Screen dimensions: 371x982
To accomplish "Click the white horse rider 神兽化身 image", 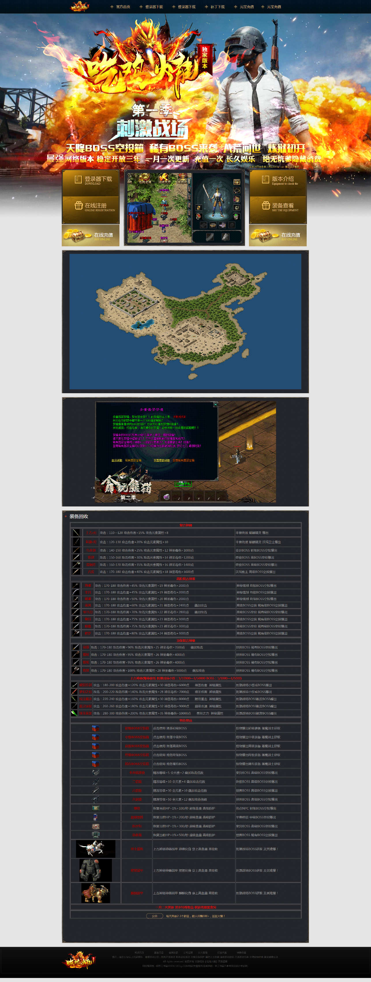I will [95, 849].
